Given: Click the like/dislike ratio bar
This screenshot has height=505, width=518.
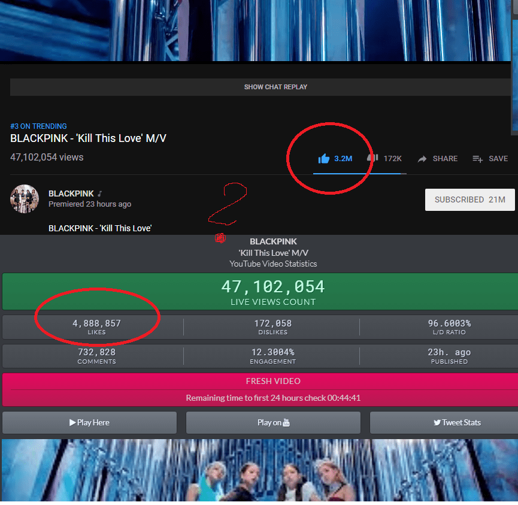Looking at the screenshot, I should (x=360, y=174).
